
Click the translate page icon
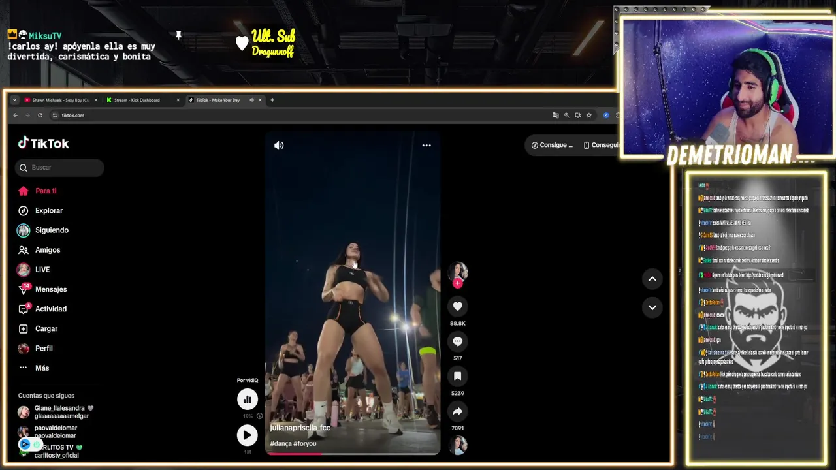click(x=556, y=115)
